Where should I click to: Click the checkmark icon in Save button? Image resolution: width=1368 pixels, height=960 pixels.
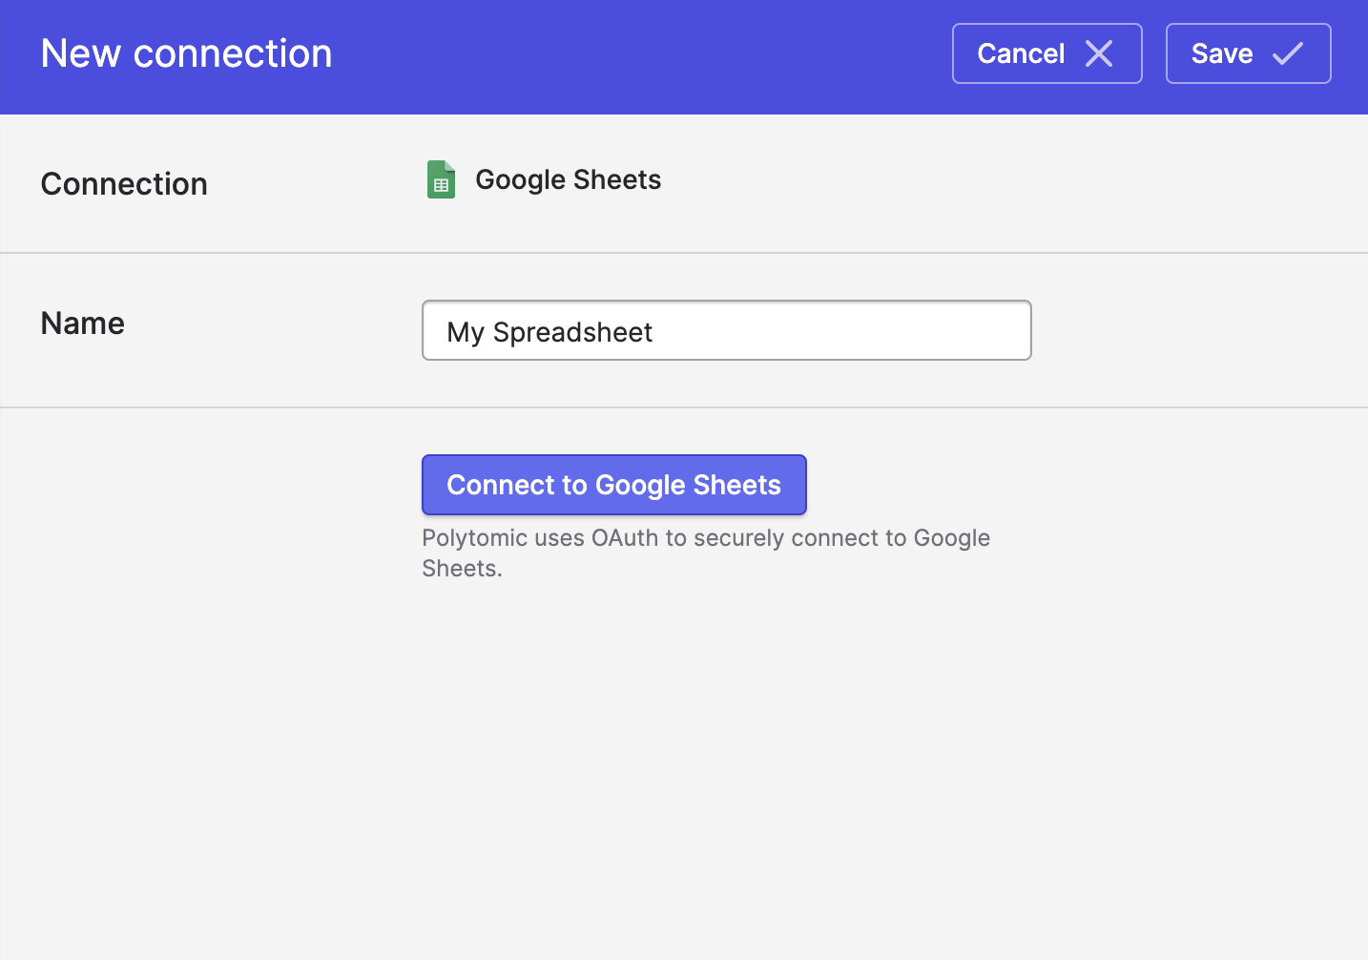pyautogui.click(x=1287, y=53)
